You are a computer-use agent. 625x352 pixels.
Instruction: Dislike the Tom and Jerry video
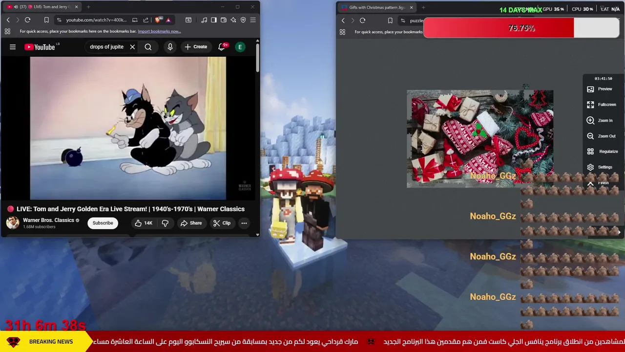[165, 223]
